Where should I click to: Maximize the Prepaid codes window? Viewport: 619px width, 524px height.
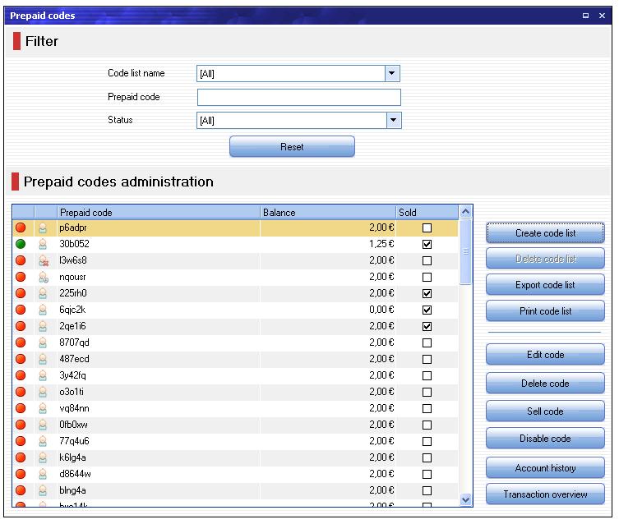point(585,16)
